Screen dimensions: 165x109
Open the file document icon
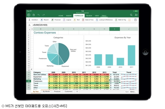(x=34, y=15)
